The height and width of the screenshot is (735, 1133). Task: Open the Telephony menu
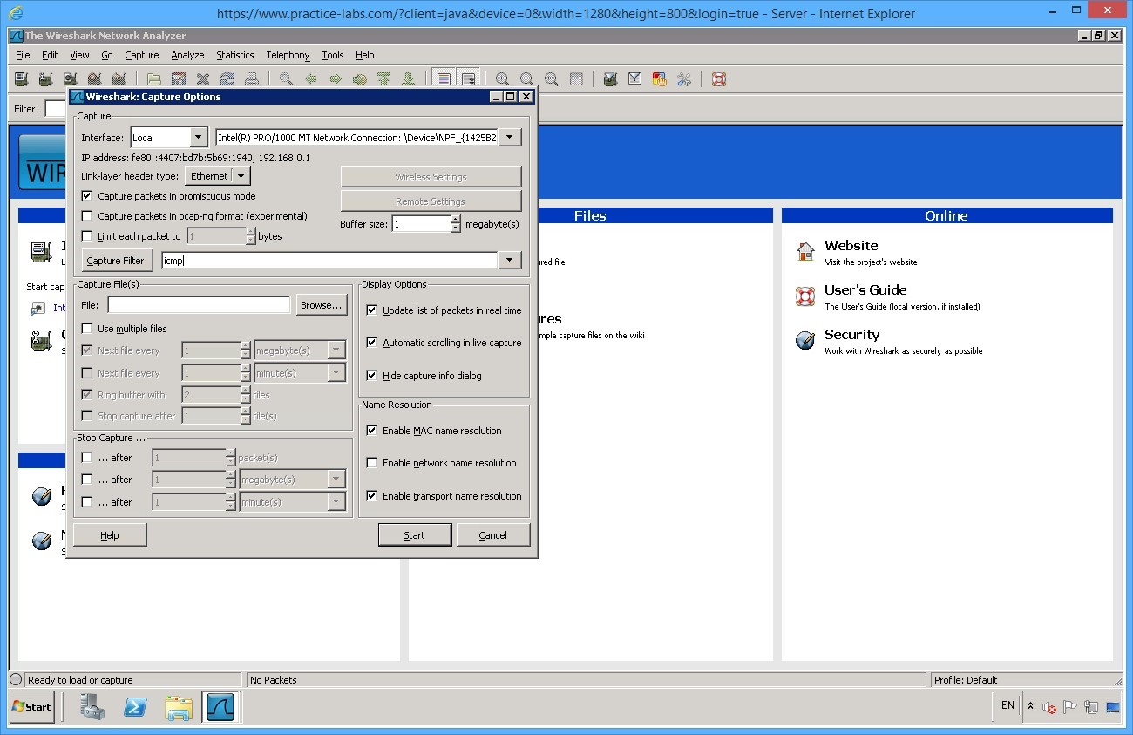tap(288, 55)
